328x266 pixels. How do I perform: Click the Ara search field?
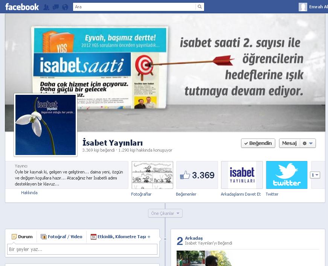tap(134, 7)
